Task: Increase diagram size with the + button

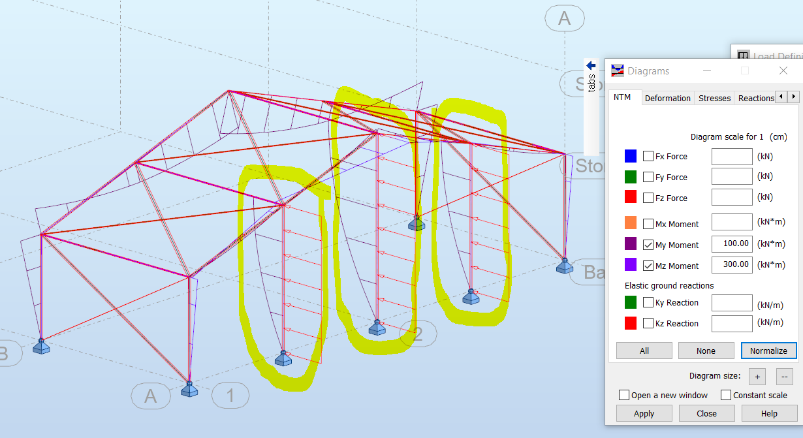Action: (x=757, y=376)
